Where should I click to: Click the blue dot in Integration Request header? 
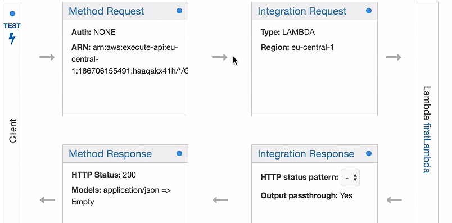[369, 11]
